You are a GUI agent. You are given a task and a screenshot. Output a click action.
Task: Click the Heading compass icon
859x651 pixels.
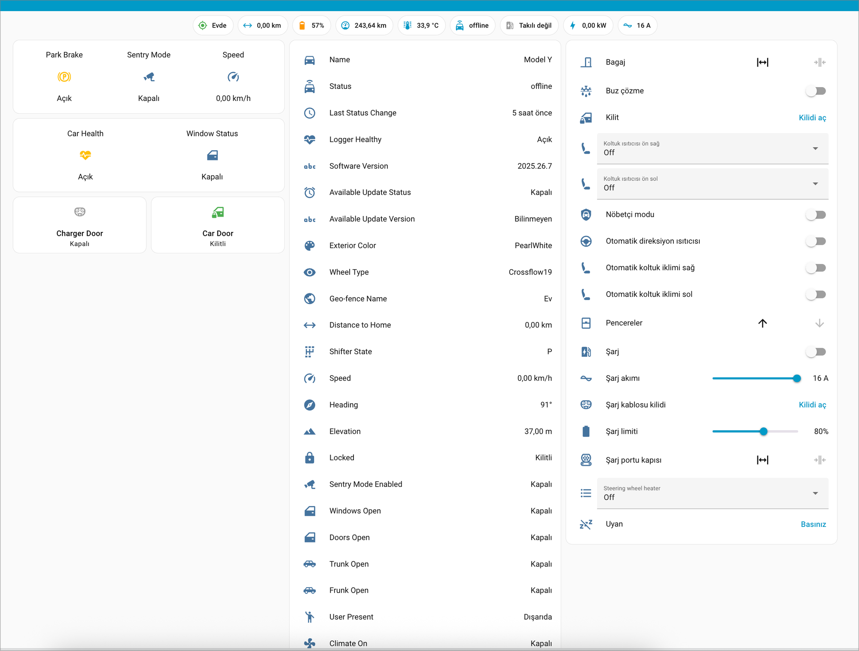click(310, 405)
